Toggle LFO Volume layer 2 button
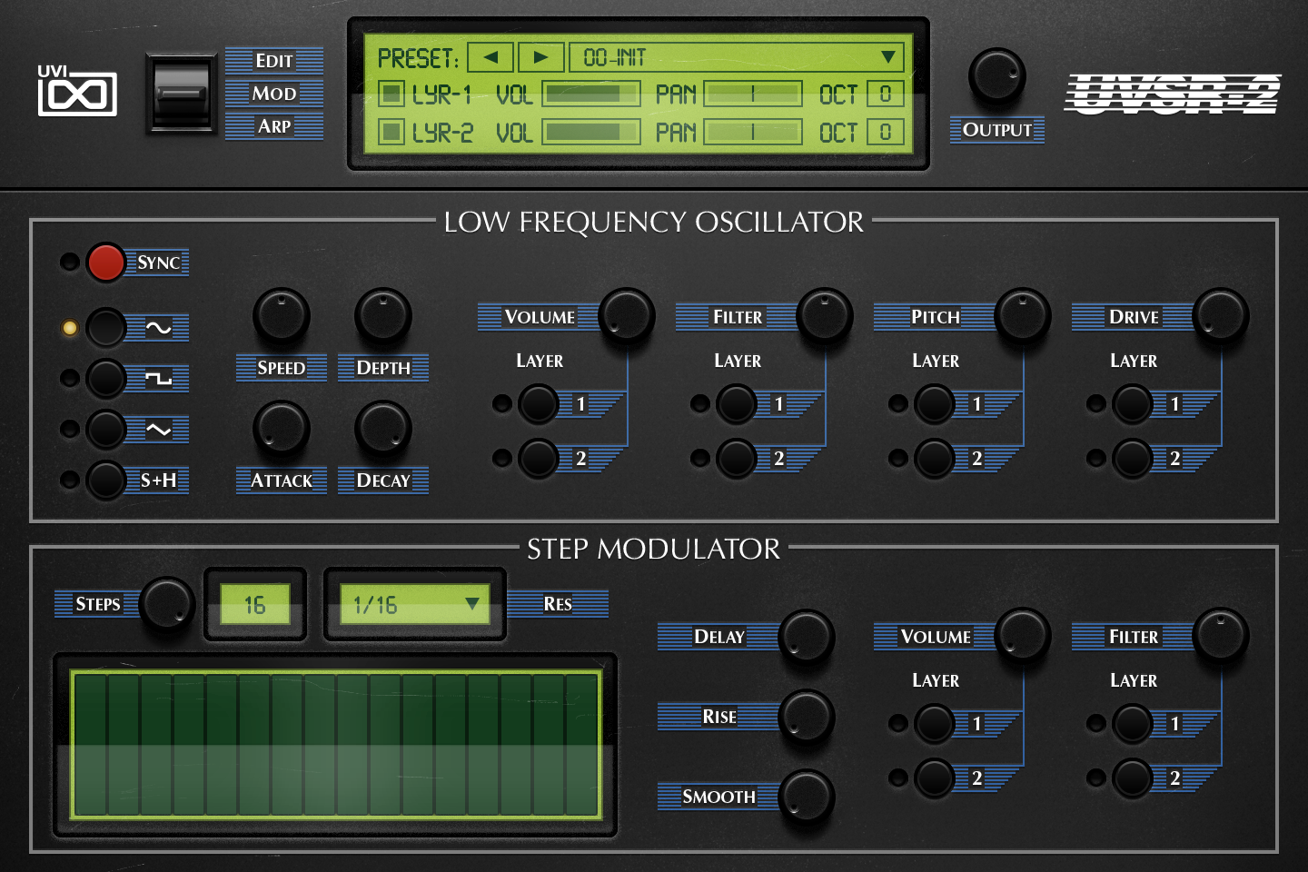 click(x=538, y=458)
